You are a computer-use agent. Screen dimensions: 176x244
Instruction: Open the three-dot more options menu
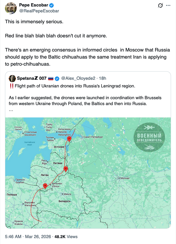click(x=168, y=5)
